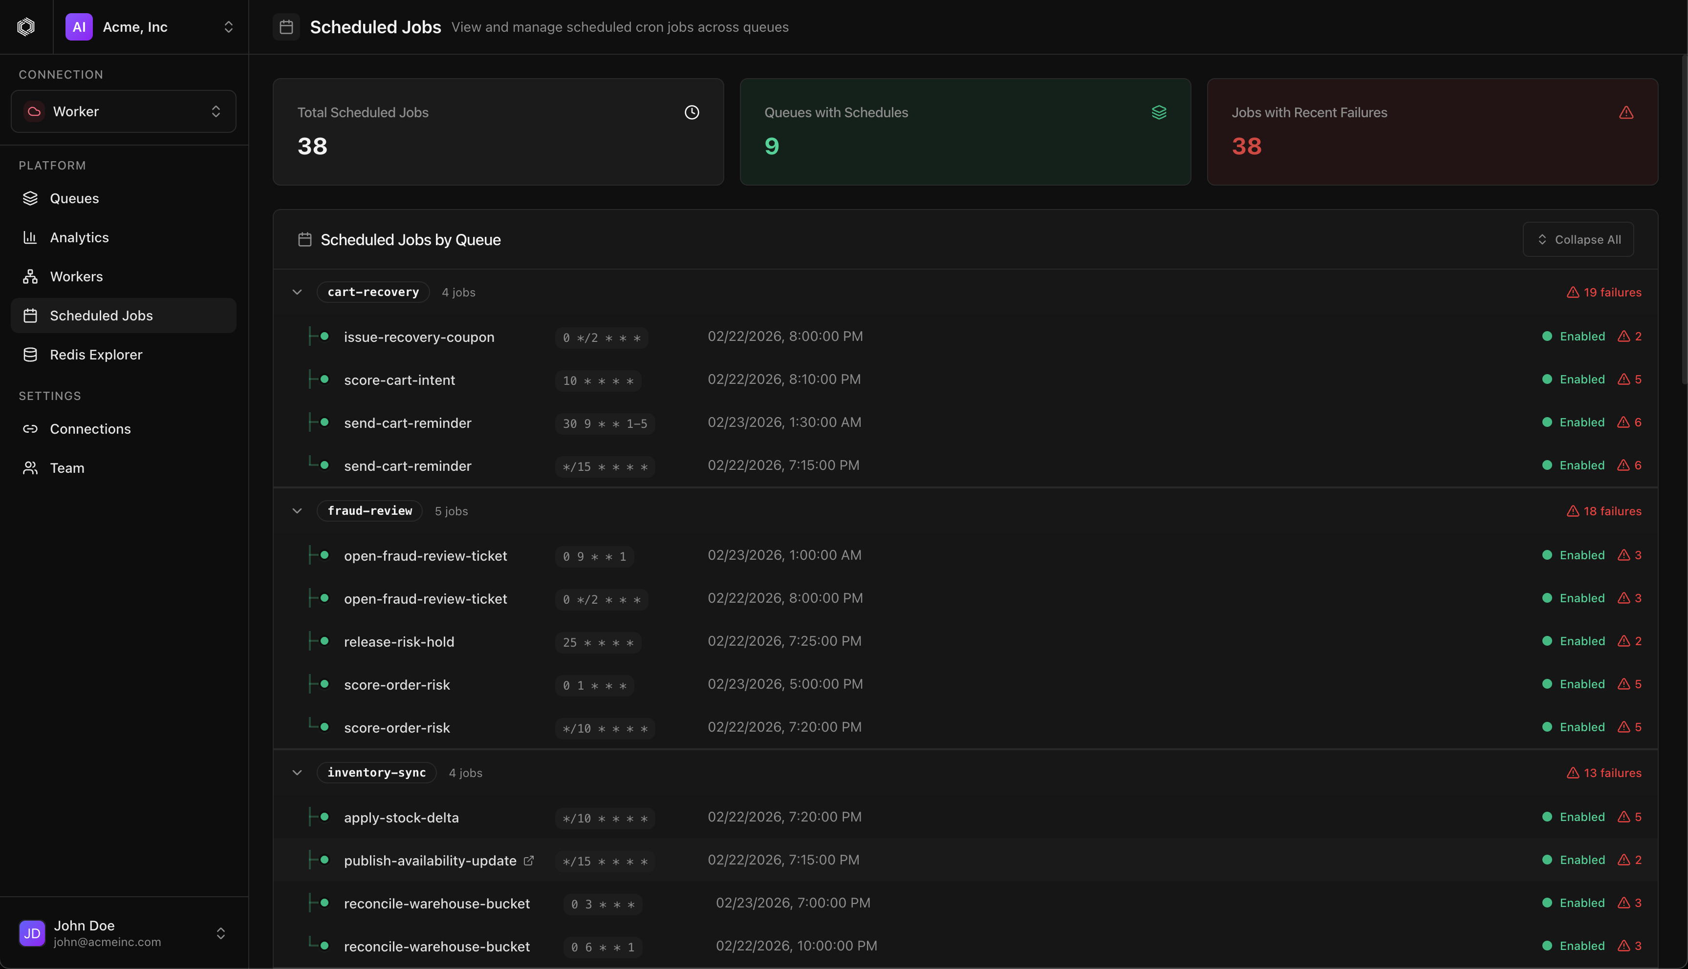The width and height of the screenshot is (1688, 969).
Task: Click the layers icon on Queues with Schedules card
Action: [x=1159, y=112]
